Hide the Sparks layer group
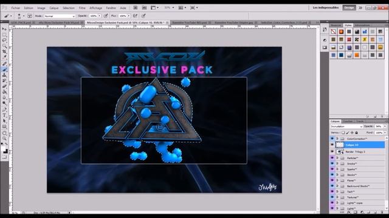Screen dimensions: 389x218 point(332,169)
